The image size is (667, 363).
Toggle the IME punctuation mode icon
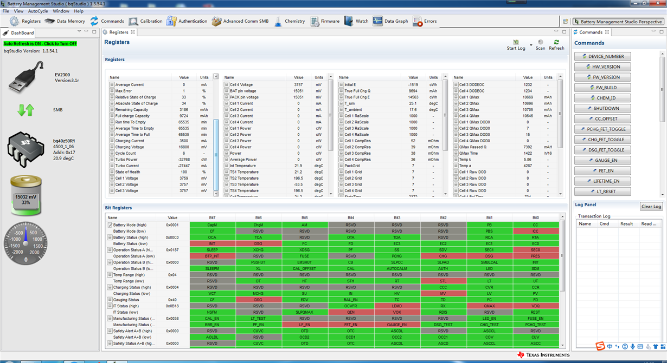618,346
